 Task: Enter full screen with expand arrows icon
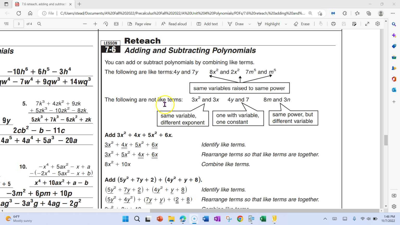[367, 24]
